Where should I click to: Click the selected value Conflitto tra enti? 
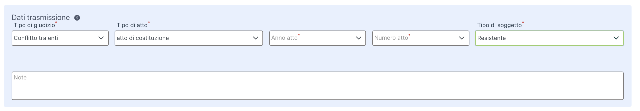[x=36, y=38]
